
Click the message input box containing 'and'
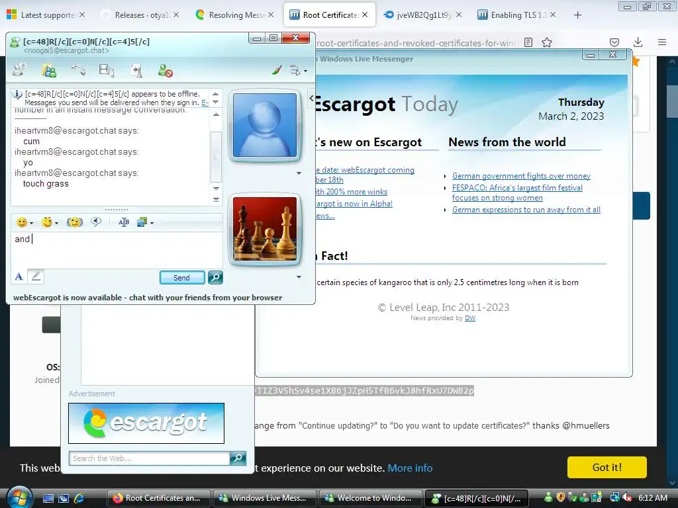tap(117, 249)
